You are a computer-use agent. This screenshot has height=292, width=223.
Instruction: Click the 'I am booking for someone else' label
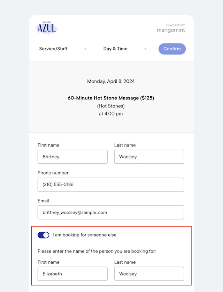coord(84,235)
